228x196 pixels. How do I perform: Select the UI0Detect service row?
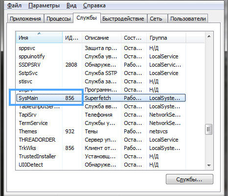[x=101, y=165]
